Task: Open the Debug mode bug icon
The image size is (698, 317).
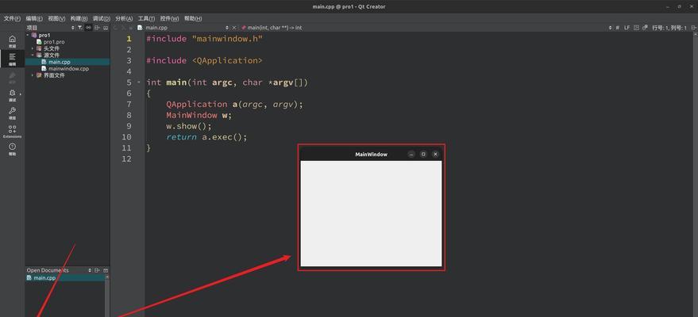Action: [12, 95]
